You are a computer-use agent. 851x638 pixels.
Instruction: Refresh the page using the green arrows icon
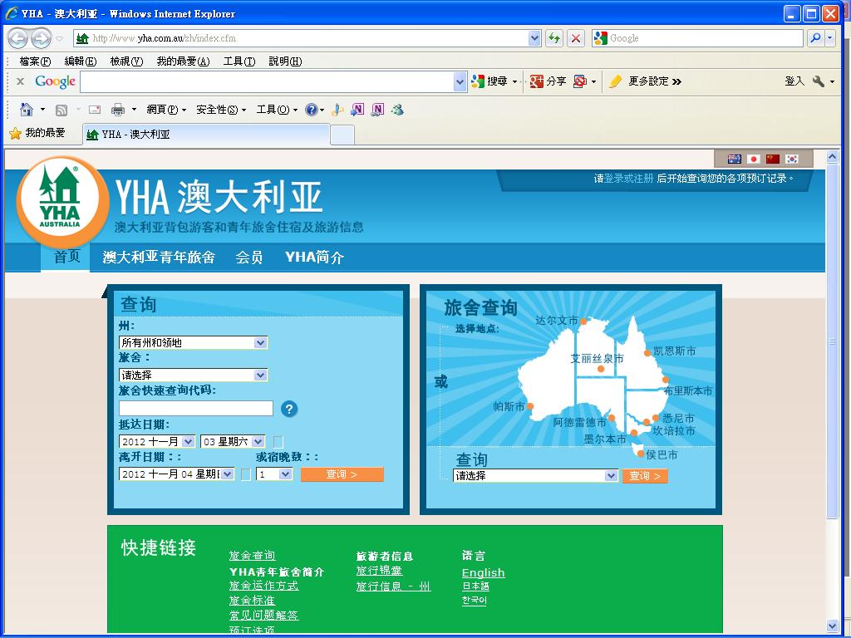click(x=553, y=38)
